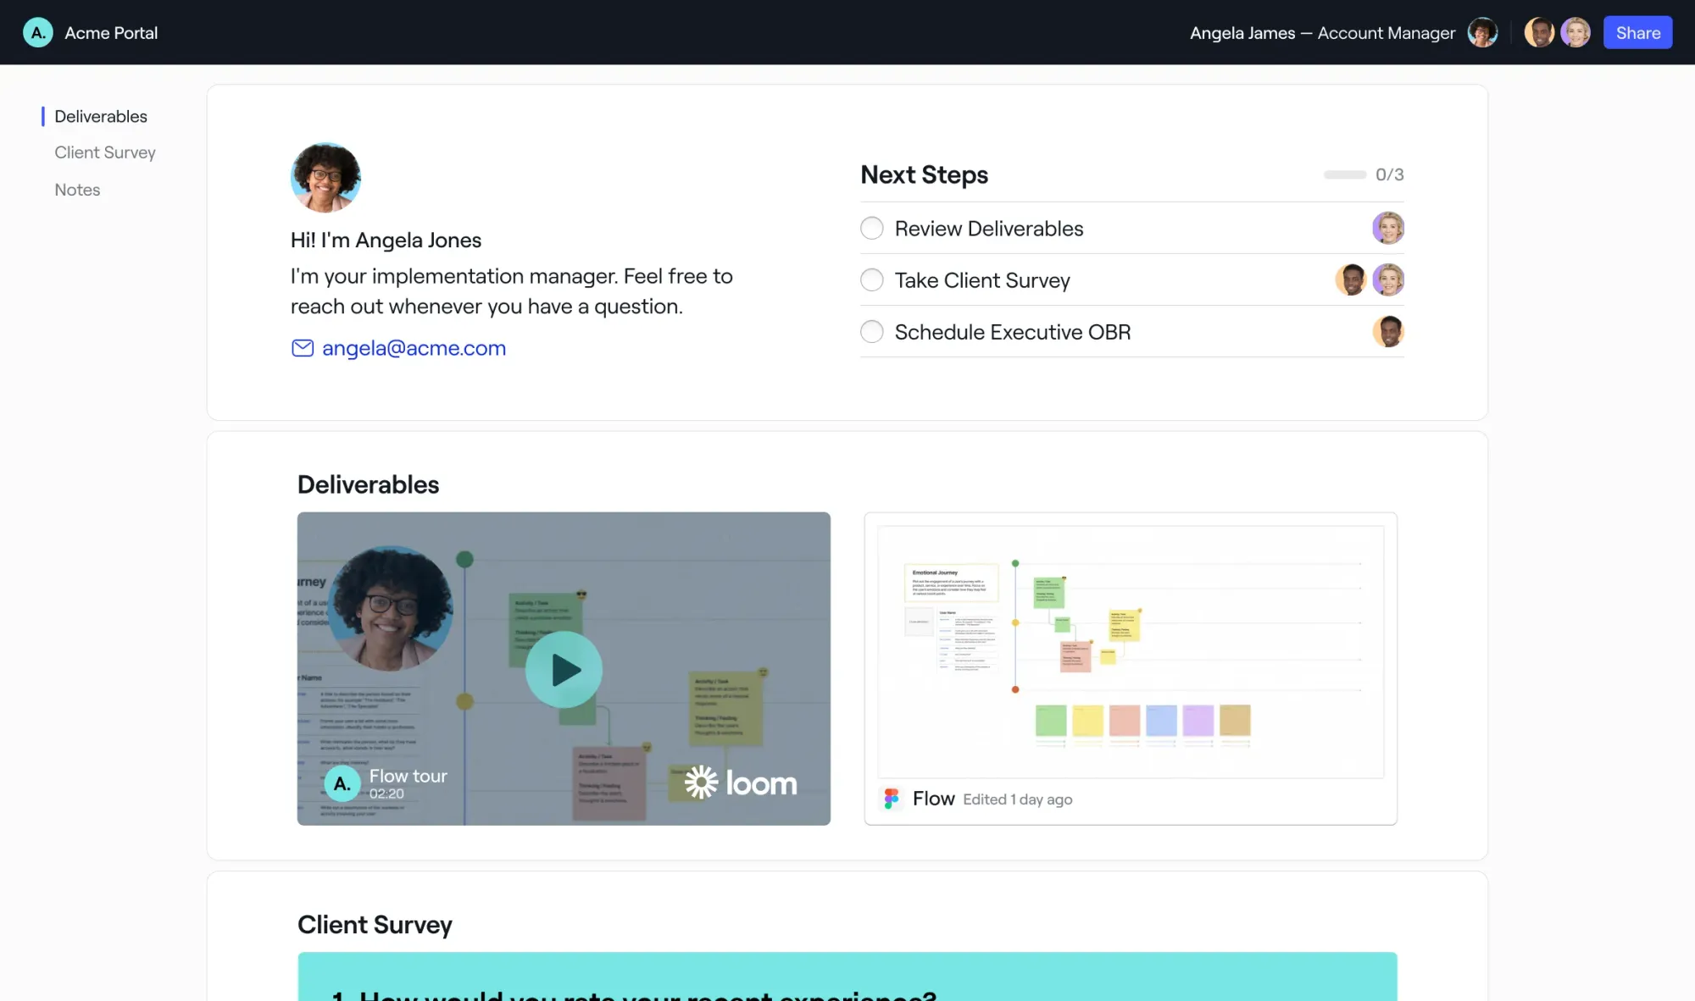Click the envelope mail icon
The height and width of the screenshot is (1001, 1695).
(x=303, y=348)
